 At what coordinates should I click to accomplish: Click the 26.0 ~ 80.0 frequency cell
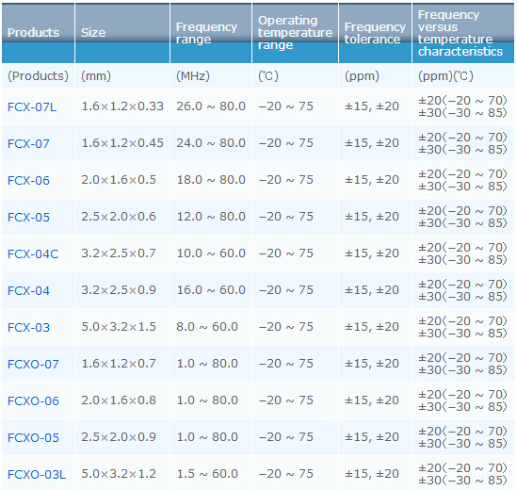pos(211,106)
